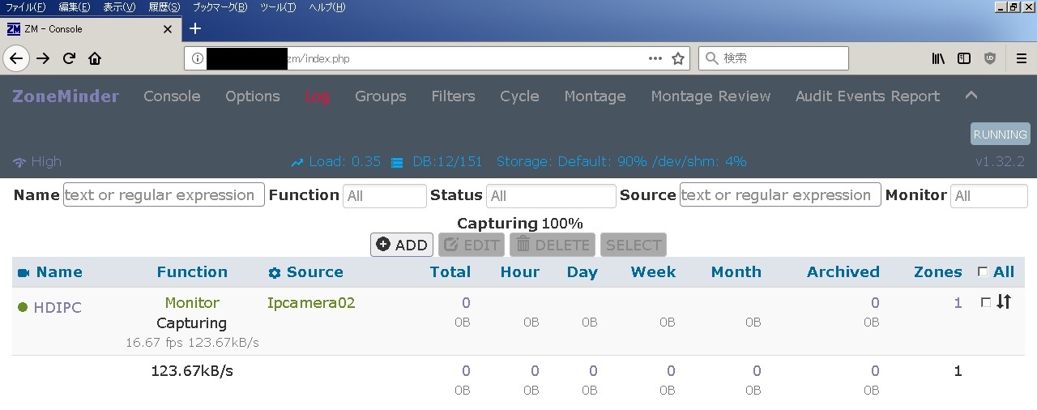Bookmark this page with the star icon
The image size is (1037, 410).
click(x=679, y=58)
